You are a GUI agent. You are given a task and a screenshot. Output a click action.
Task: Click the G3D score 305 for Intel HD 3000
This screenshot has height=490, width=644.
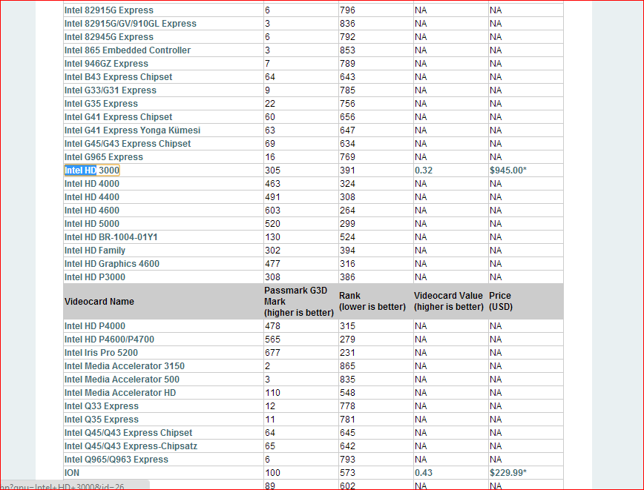click(x=273, y=170)
